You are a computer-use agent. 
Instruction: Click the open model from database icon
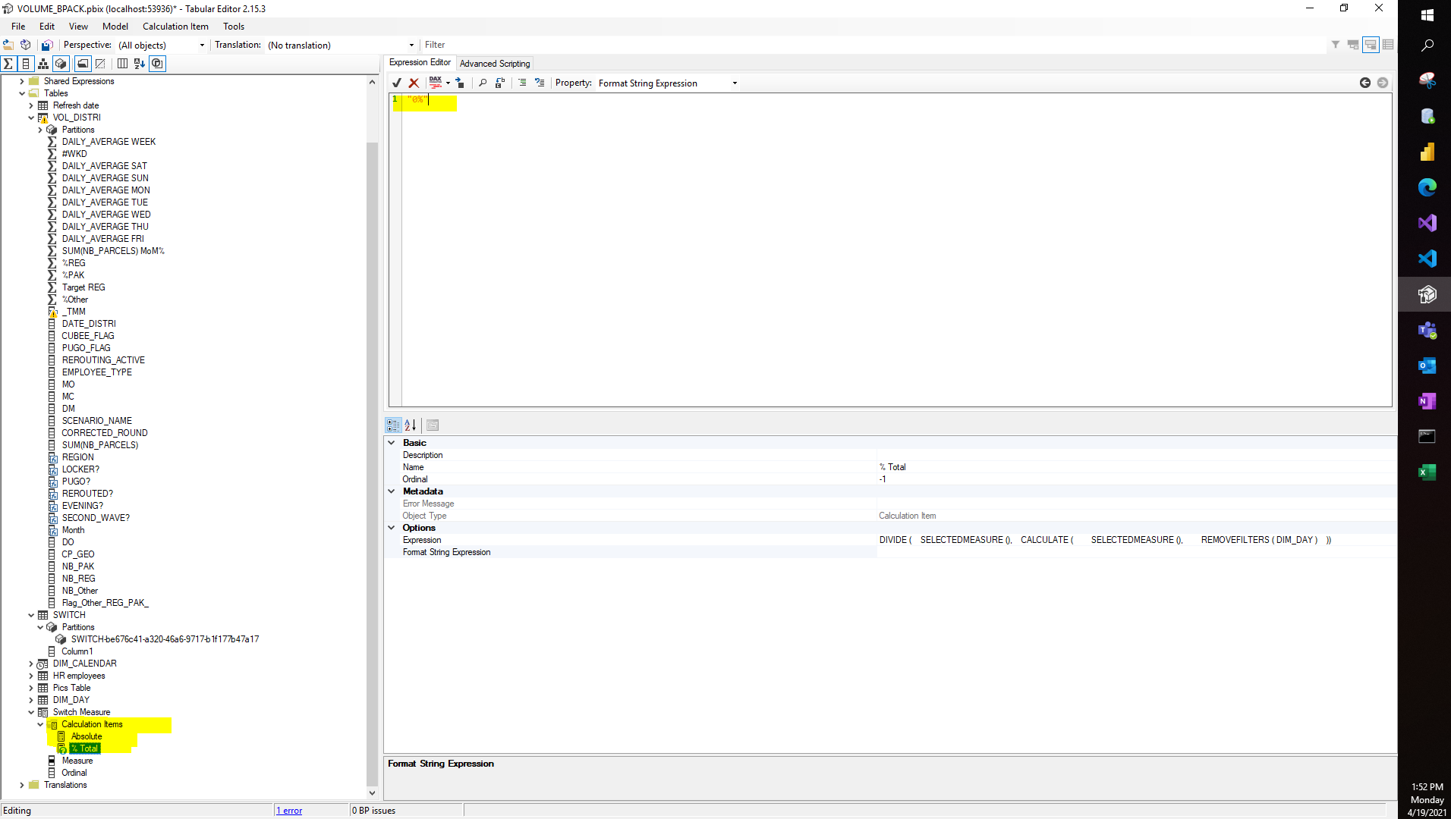[x=25, y=45]
